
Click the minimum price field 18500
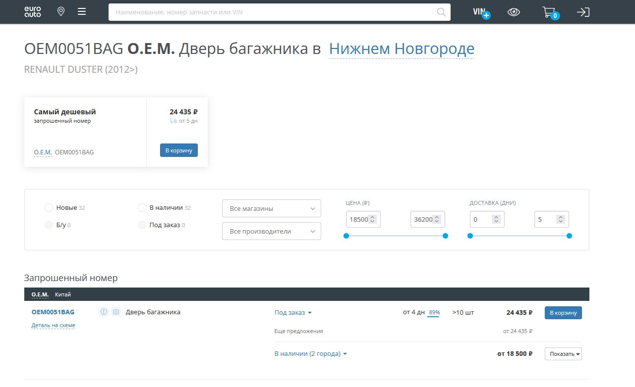(363, 219)
